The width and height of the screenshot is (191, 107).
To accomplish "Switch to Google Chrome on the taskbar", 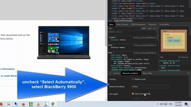I will (53, 104).
